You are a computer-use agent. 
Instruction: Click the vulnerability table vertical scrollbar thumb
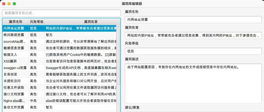click(118, 56)
